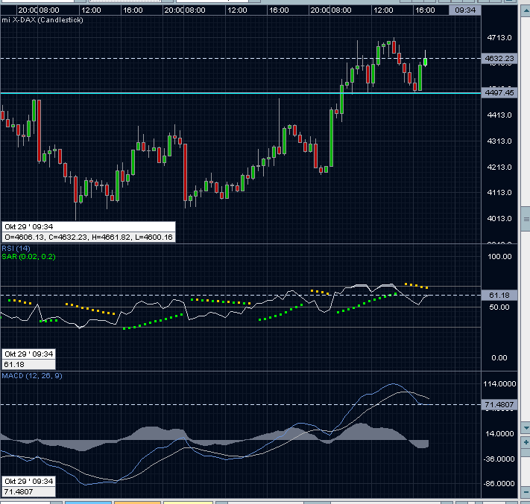Screen dimensions: 530x504
Task: Click the mi X-DAX (Candlestick) chart title
Action: point(42,20)
